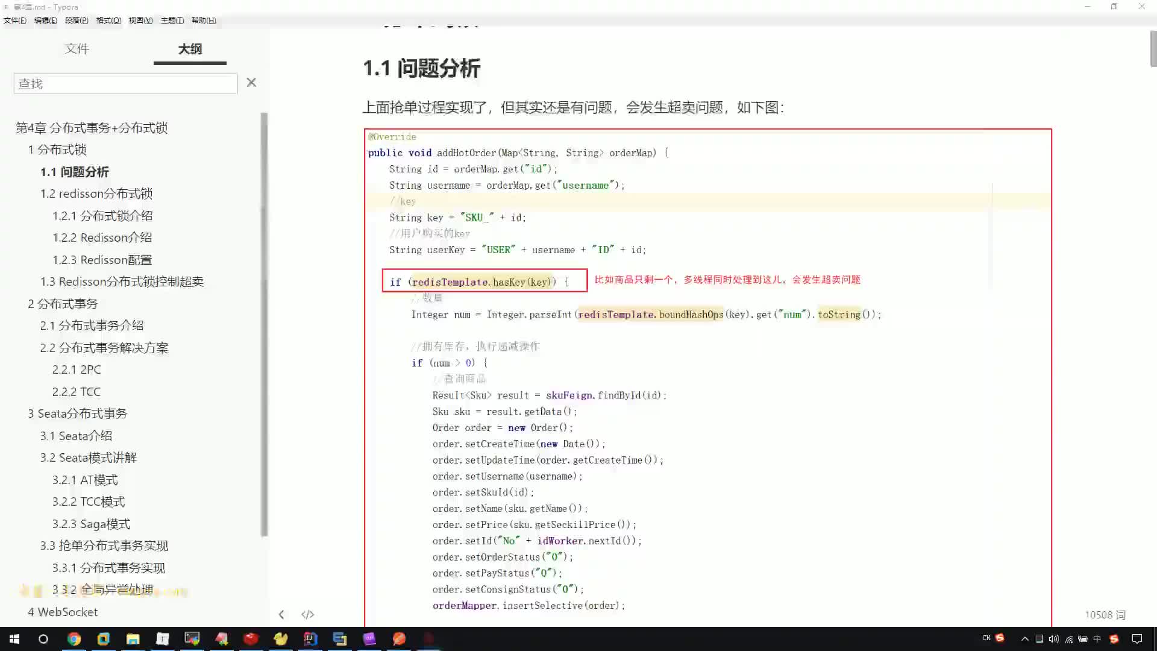Click the Sogou tray S icon before action center
Screen dimensions: 1157x651
[1114, 639]
